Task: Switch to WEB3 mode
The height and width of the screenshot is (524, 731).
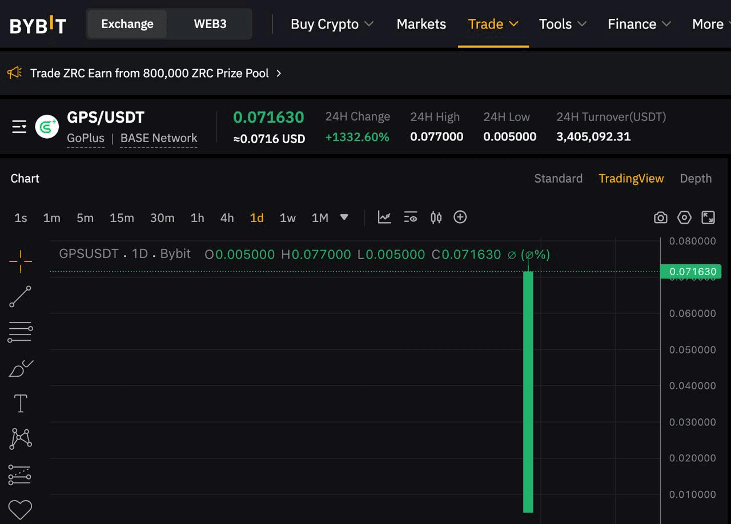Action: tap(210, 24)
